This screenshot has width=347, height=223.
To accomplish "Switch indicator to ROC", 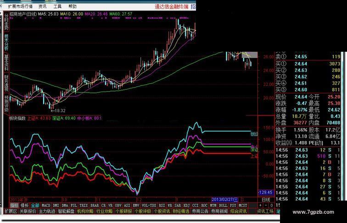I will pyautogui.click(x=204, y=205).
